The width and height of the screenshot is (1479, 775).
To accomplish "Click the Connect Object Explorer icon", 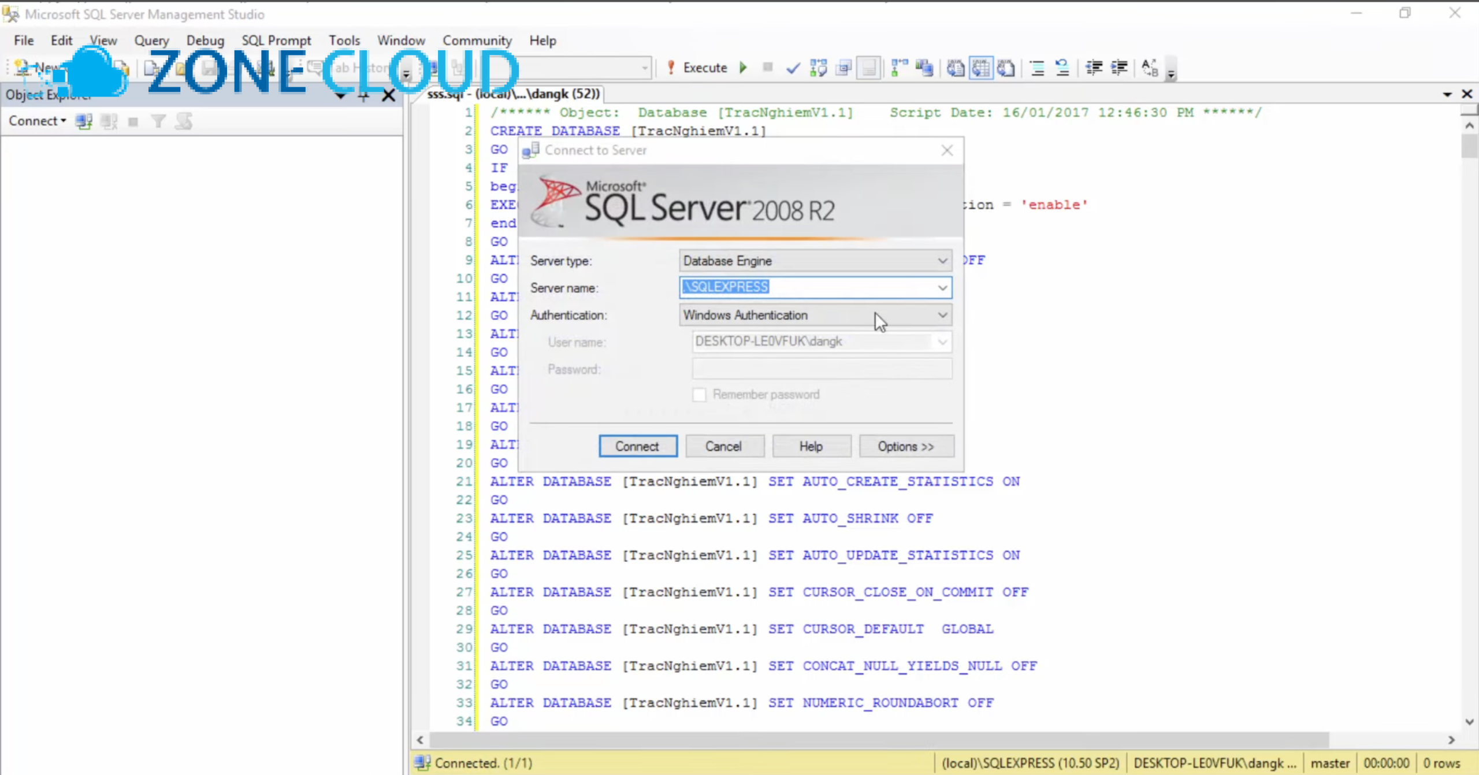I will click(x=84, y=121).
